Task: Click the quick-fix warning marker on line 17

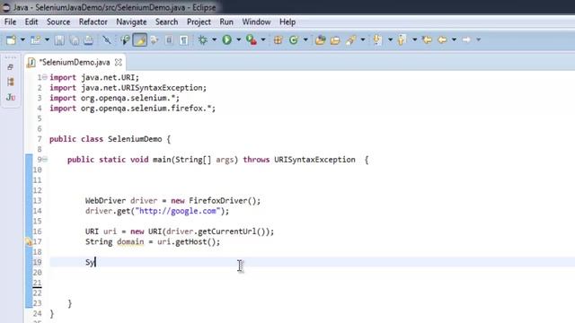Action: coord(28,241)
